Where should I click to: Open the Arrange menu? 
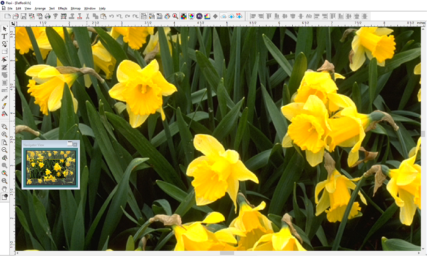click(x=40, y=8)
